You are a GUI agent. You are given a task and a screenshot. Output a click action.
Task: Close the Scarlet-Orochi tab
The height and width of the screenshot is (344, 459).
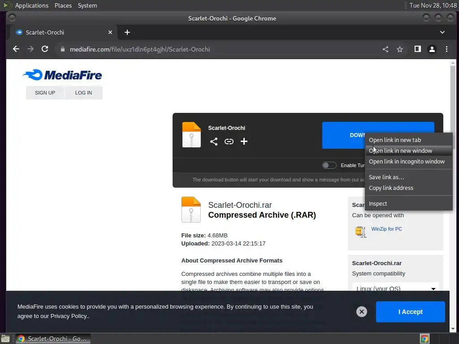pos(110,32)
